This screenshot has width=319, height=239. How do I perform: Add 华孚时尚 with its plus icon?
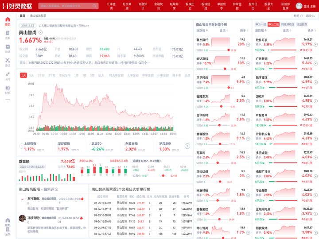click(x=248, y=82)
